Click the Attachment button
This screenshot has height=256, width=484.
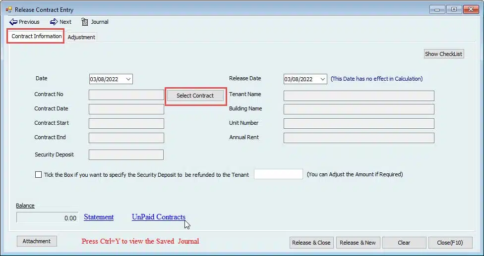(36, 241)
